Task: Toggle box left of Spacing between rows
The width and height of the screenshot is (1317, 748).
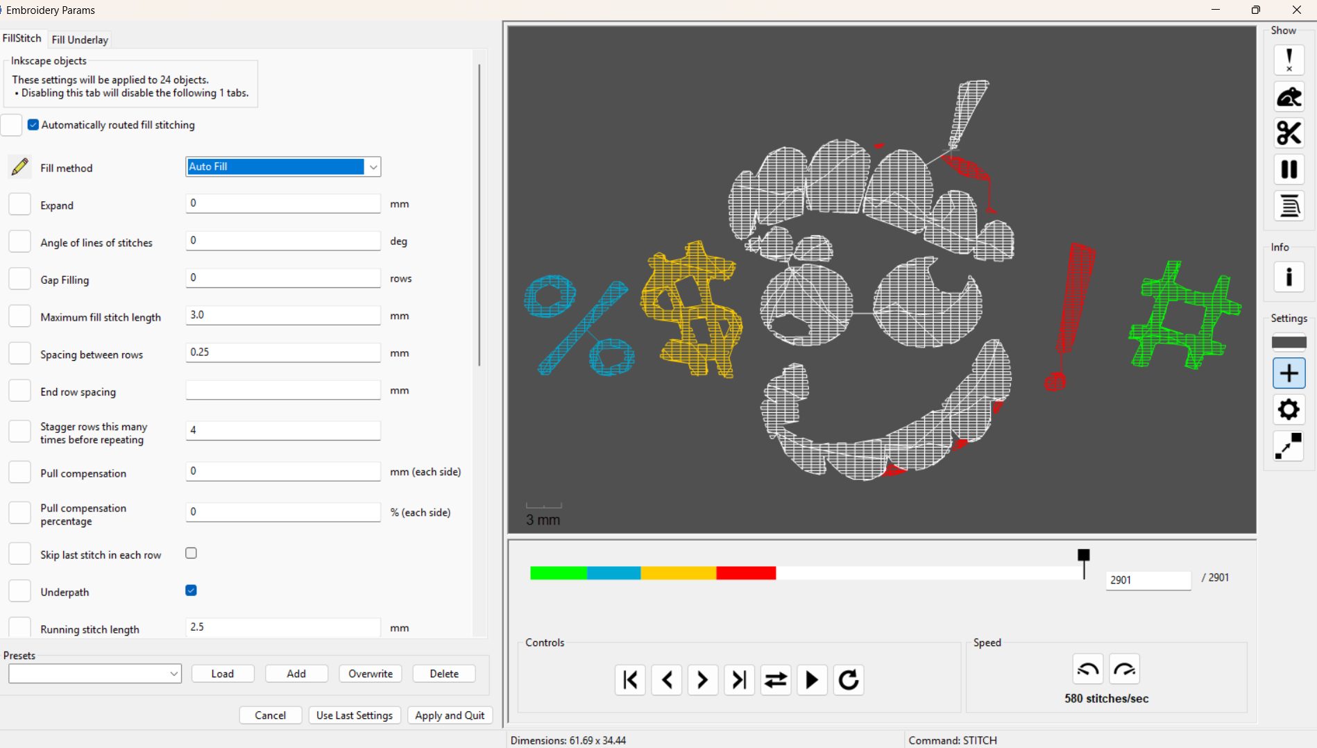Action: tap(20, 354)
